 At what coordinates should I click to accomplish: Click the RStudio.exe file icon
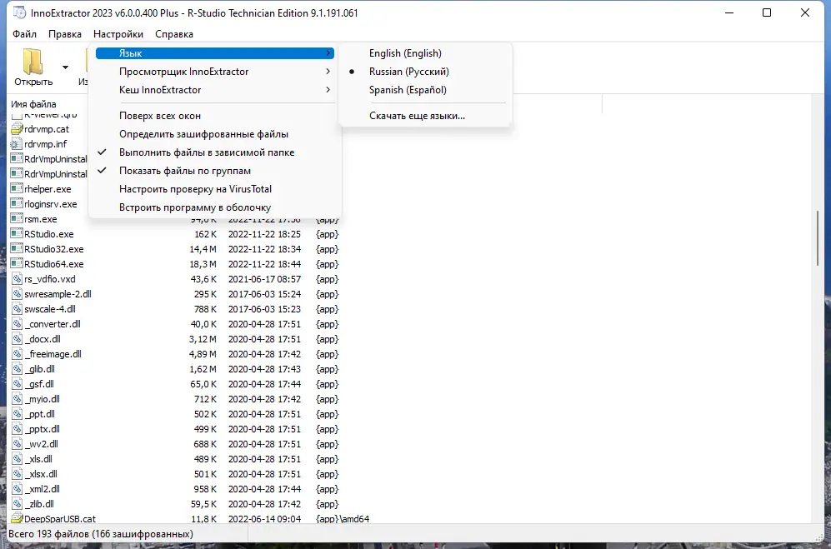(17, 234)
